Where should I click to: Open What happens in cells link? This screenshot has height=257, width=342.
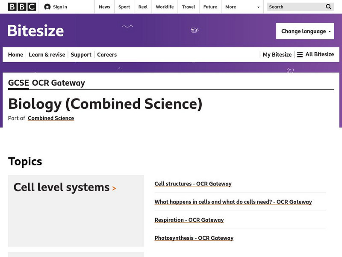coord(233,202)
